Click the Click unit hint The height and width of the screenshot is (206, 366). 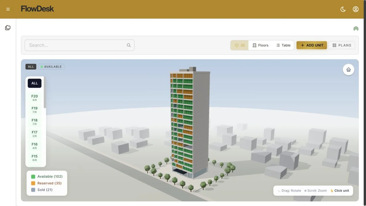click(340, 191)
